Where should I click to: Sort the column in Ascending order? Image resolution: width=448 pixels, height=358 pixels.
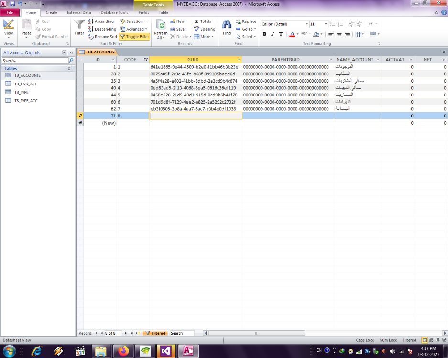(101, 21)
